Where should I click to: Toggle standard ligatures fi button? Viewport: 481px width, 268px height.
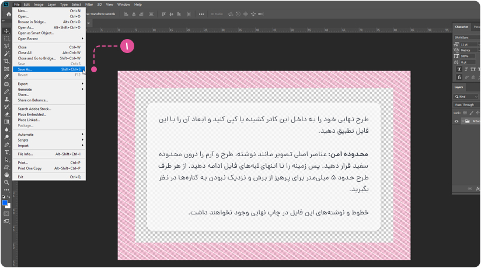pos(459,77)
